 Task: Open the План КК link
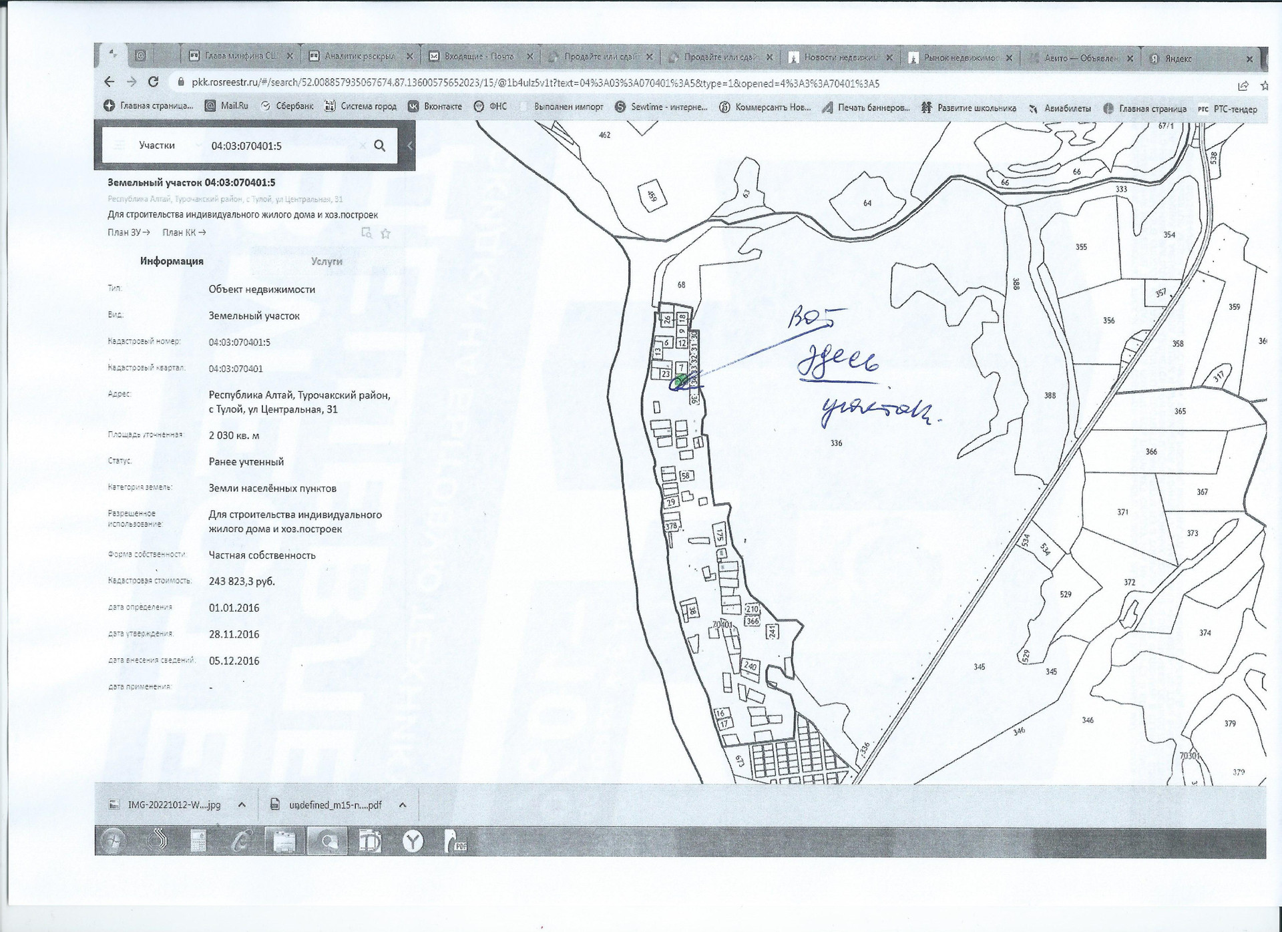click(x=184, y=232)
